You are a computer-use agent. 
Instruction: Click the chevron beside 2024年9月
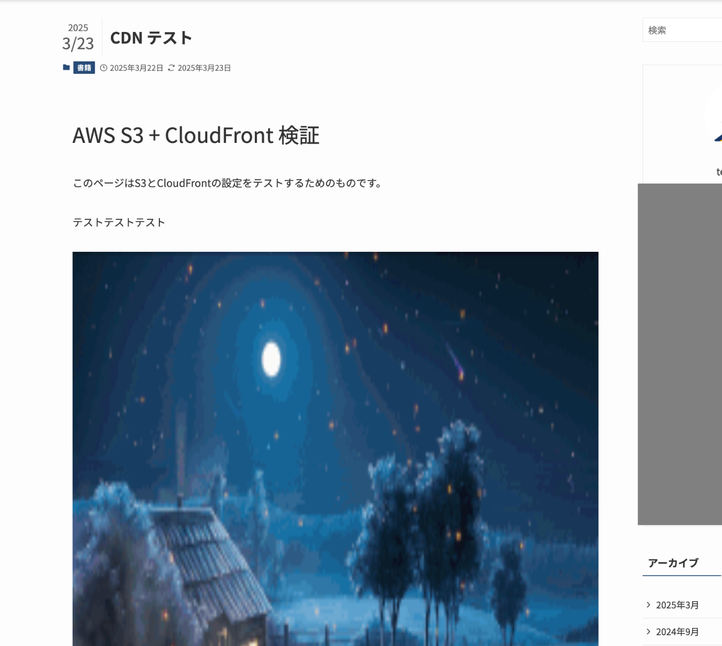[x=648, y=632]
